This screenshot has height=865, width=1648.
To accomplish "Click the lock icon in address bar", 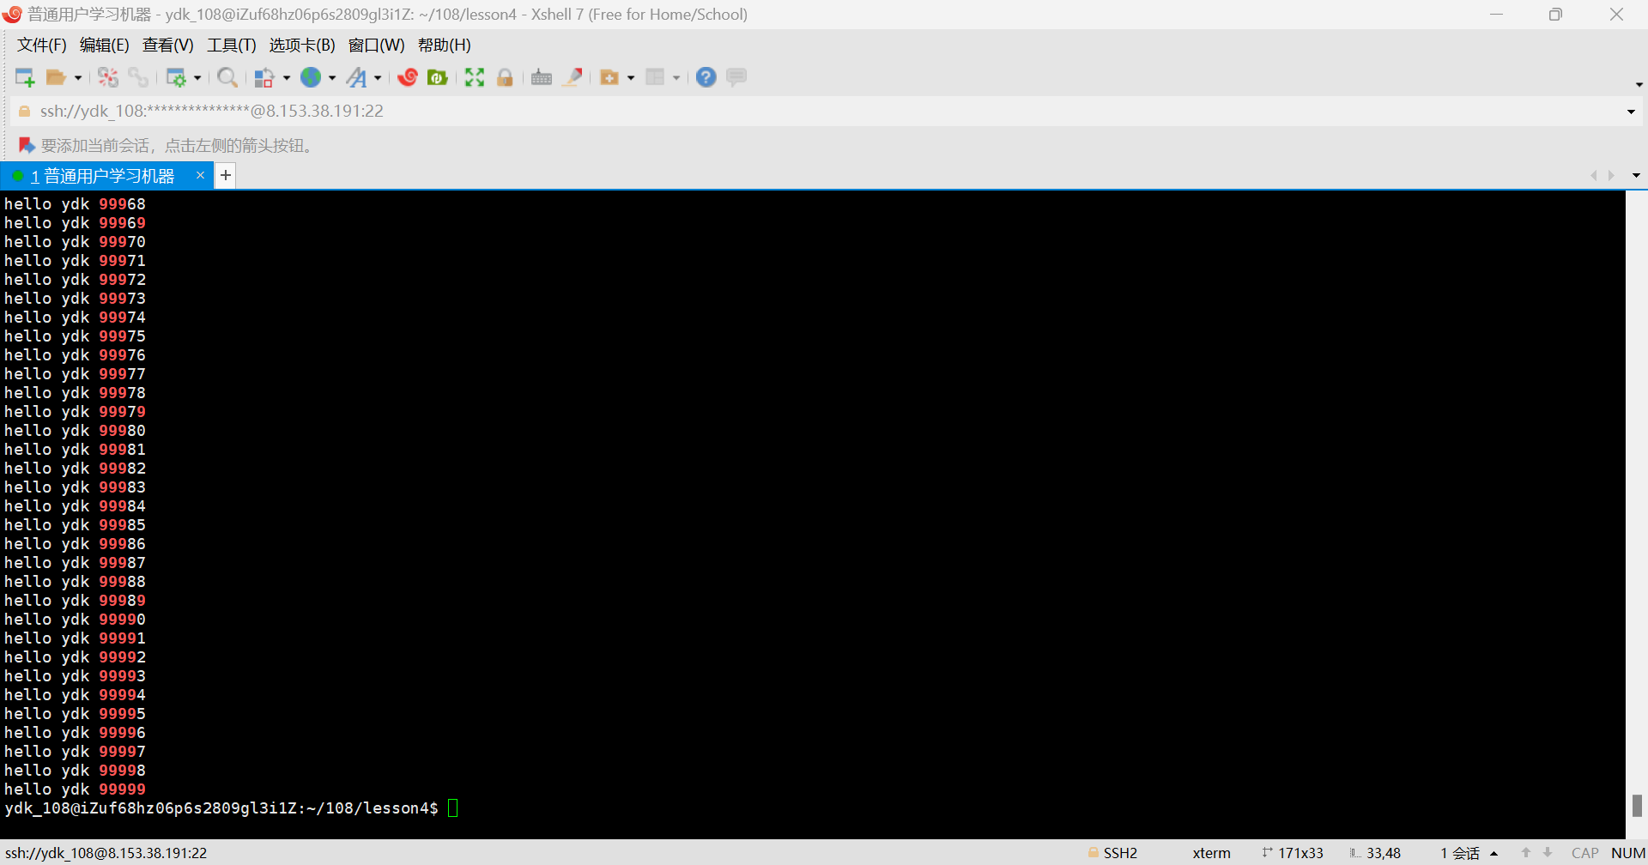I will click(24, 112).
